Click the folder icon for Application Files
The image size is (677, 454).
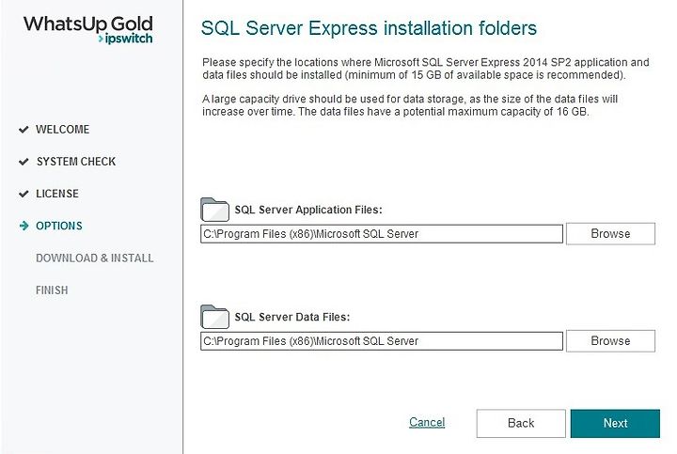tap(214, 210)
